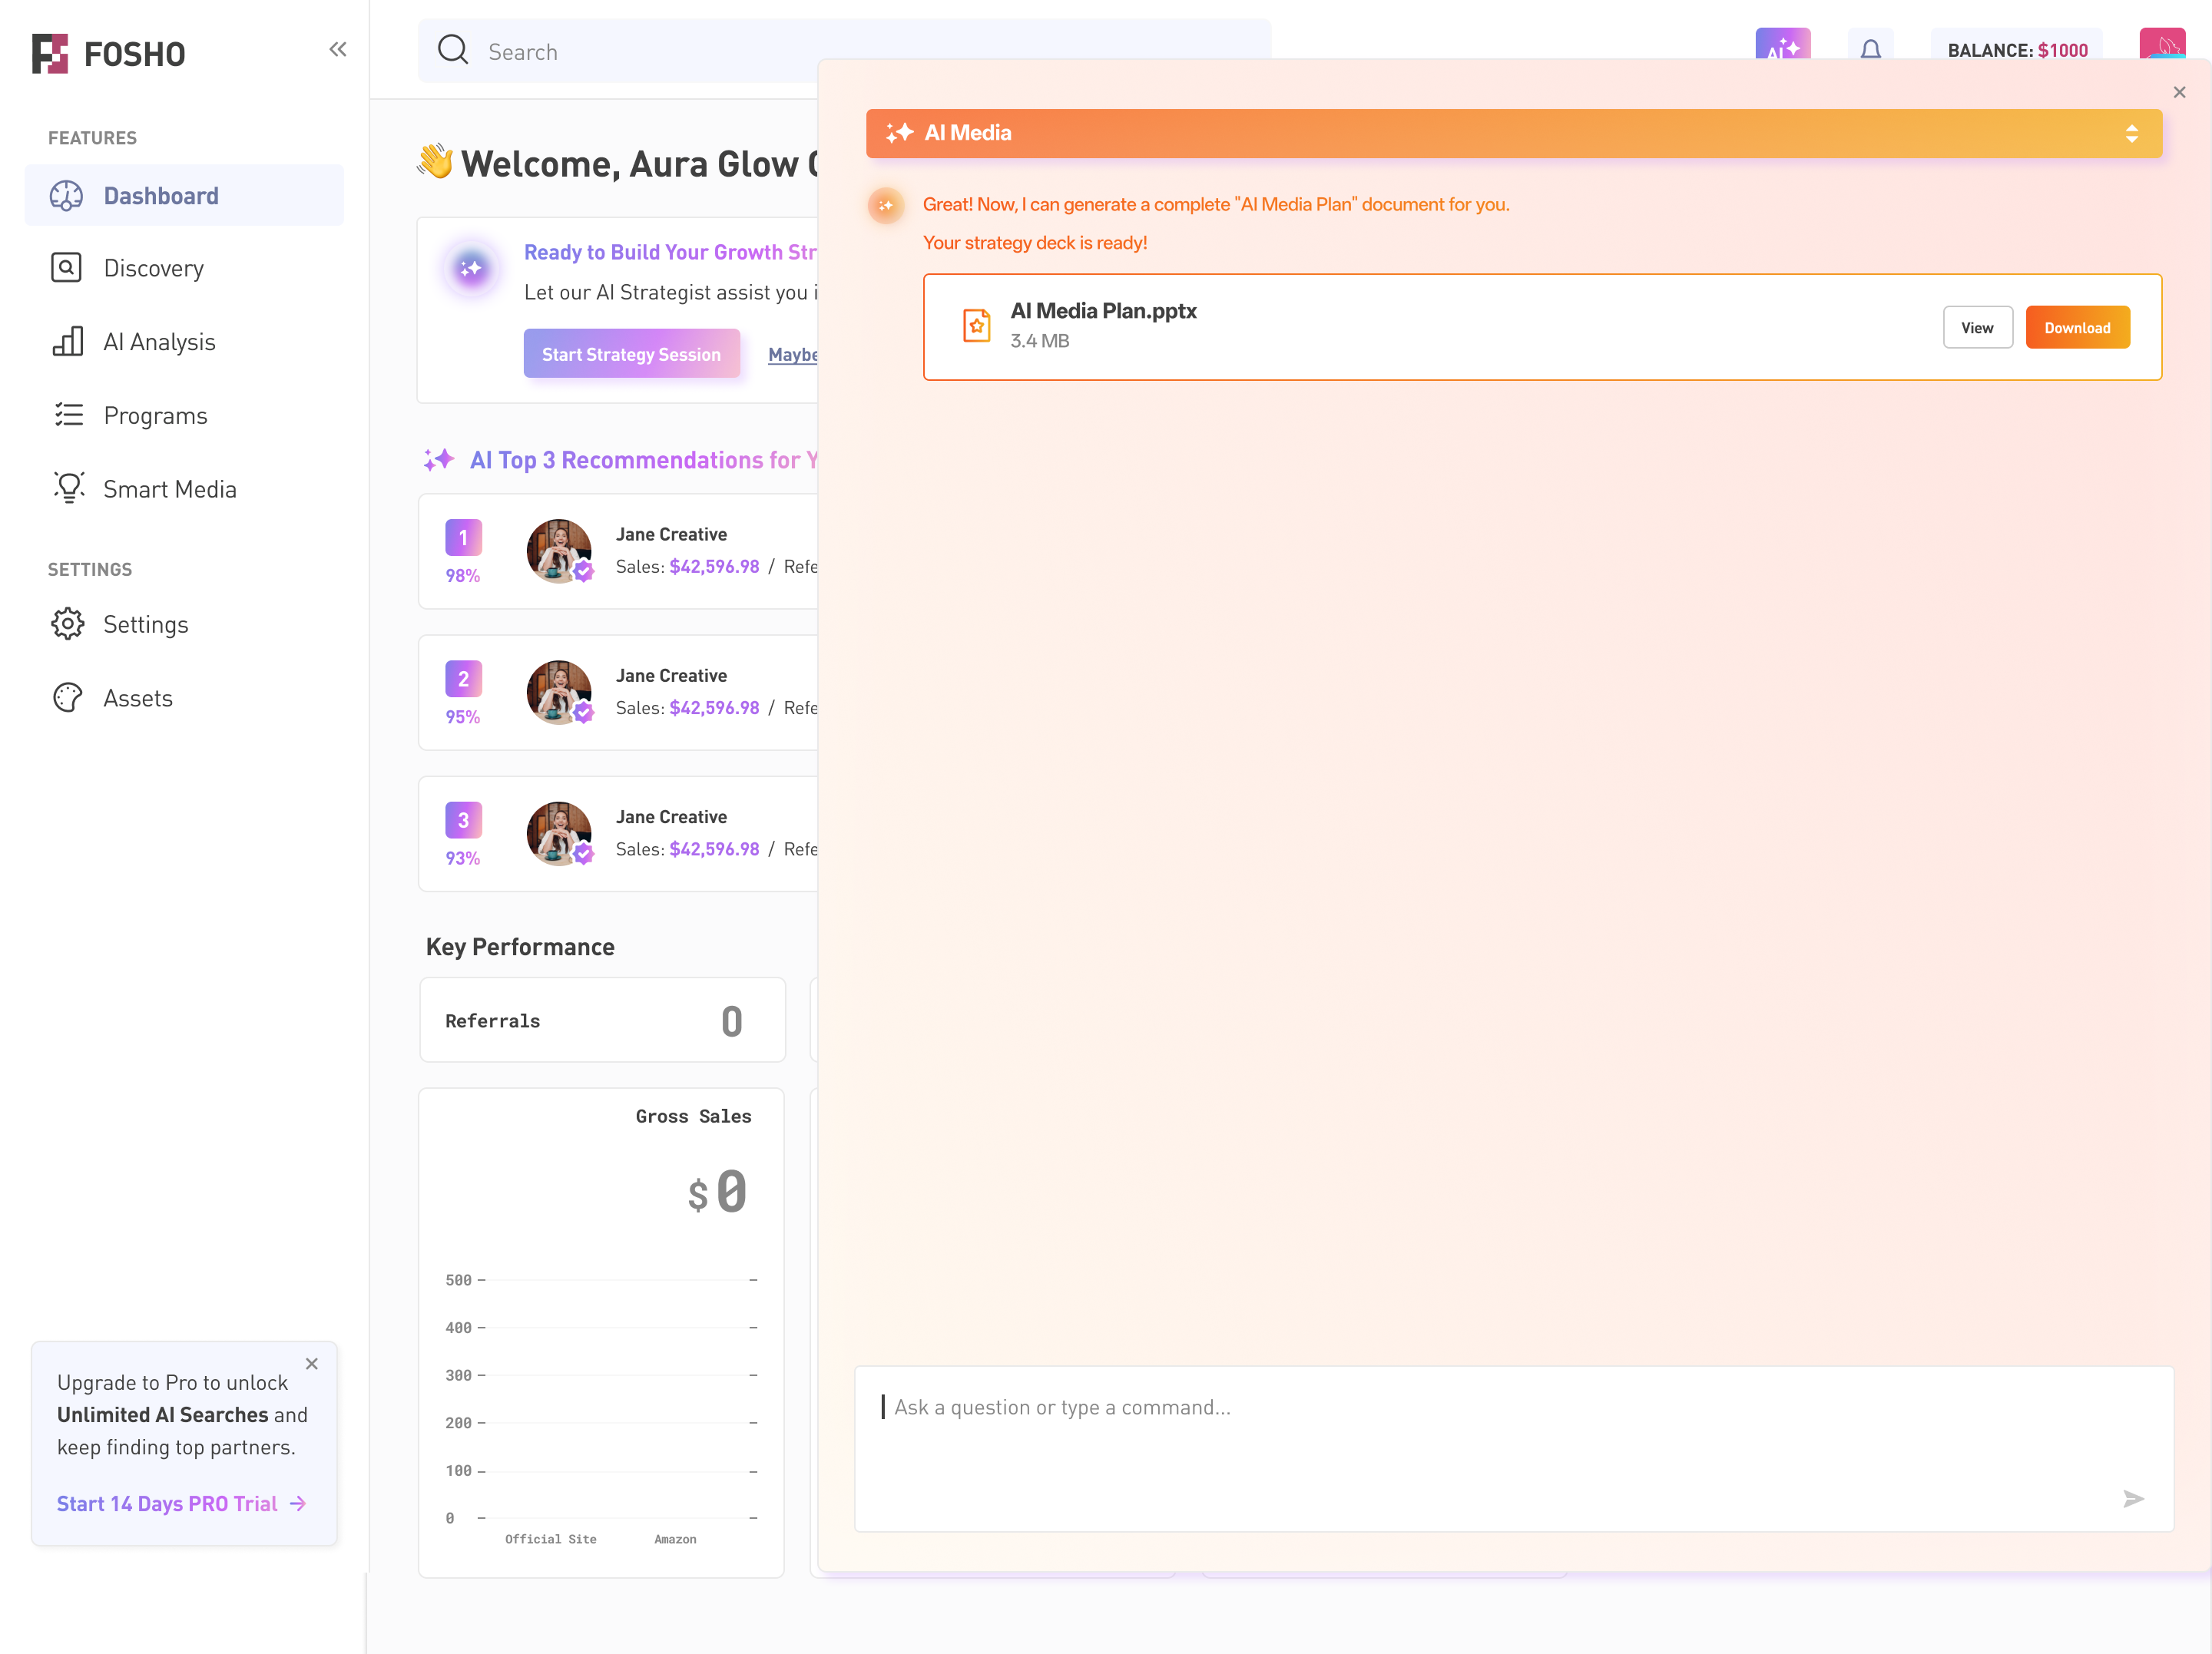Open the Dashboard menu item

pyautogui.click(x=184, y=195)
